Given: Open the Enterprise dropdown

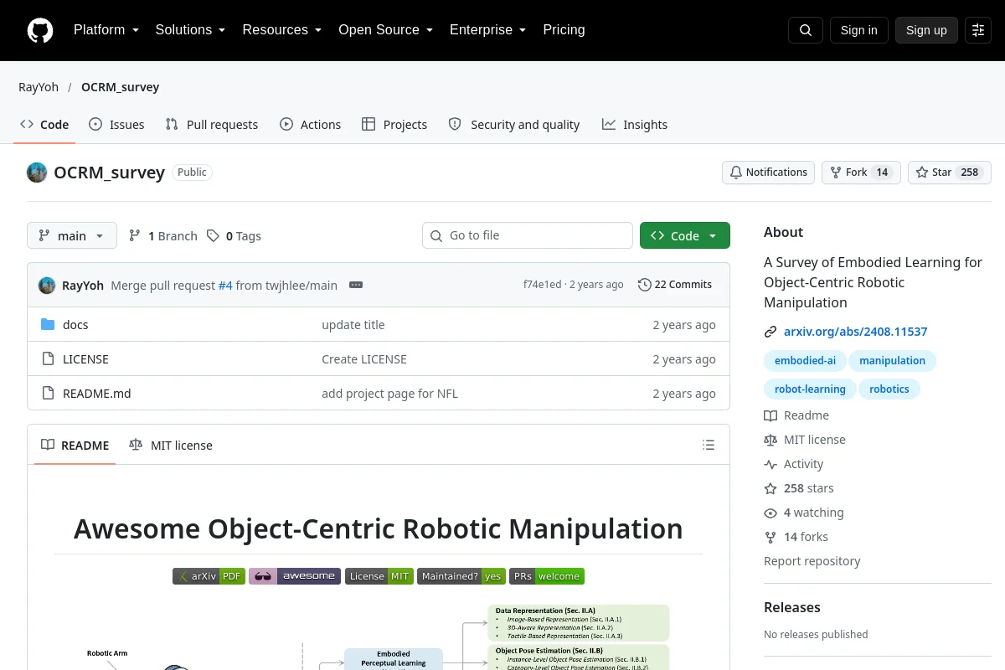Looking at the screenshot, I should click(487, 30).
